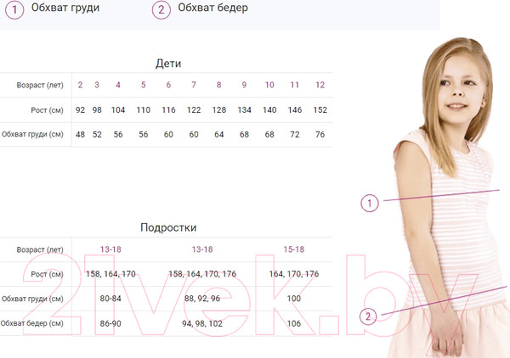The width and height of the screenshot is (510, 358).
Task: Click the teen chest value 100
Action: point(294,299)
